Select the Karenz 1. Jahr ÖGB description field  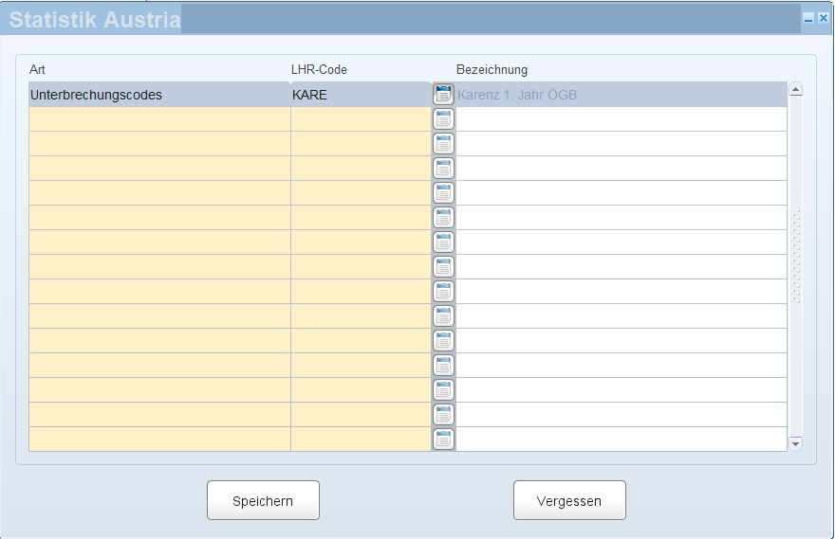[x=621, y=95]
